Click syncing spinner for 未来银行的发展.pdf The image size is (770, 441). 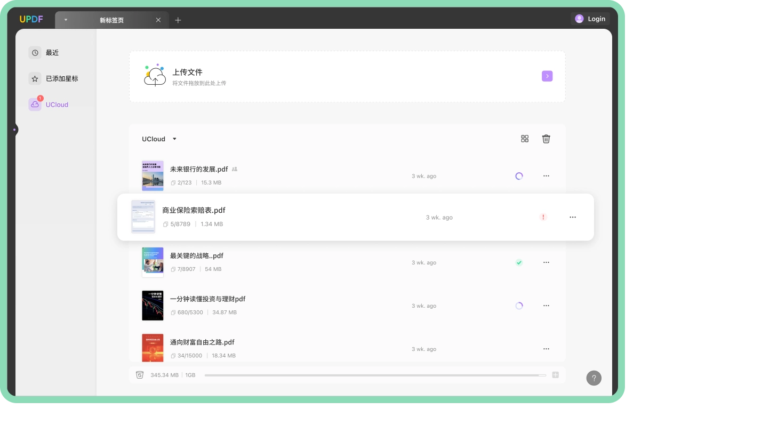(x=519, y=176)
